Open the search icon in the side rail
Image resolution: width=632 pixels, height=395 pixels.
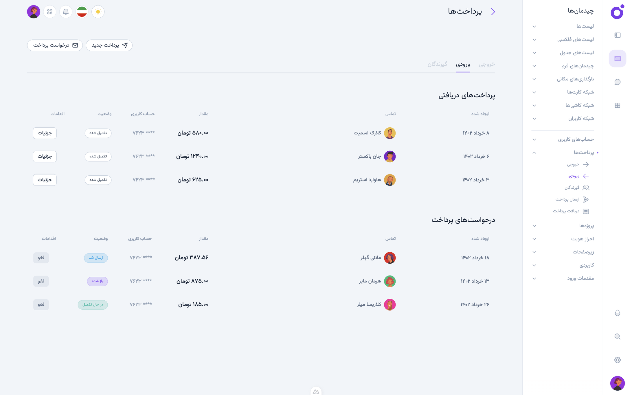[x=617, y=337]
